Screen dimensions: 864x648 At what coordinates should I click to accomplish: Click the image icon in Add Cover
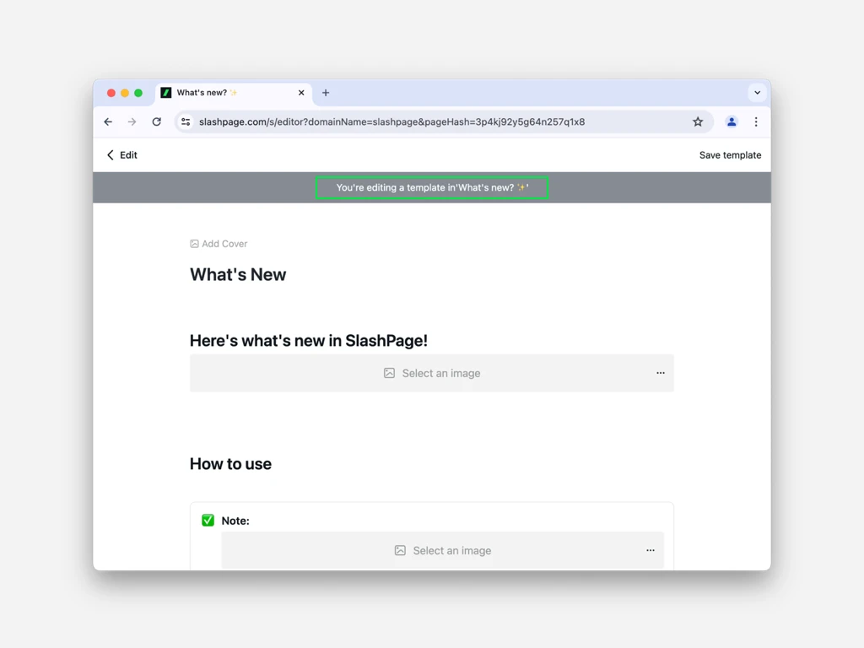click(x=194, y=244)
